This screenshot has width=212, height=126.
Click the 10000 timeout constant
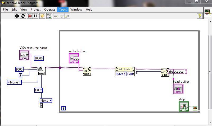[x=39, y=58]
